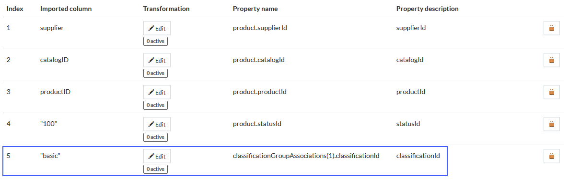Click the Property name column header

(x=255, y=9)
